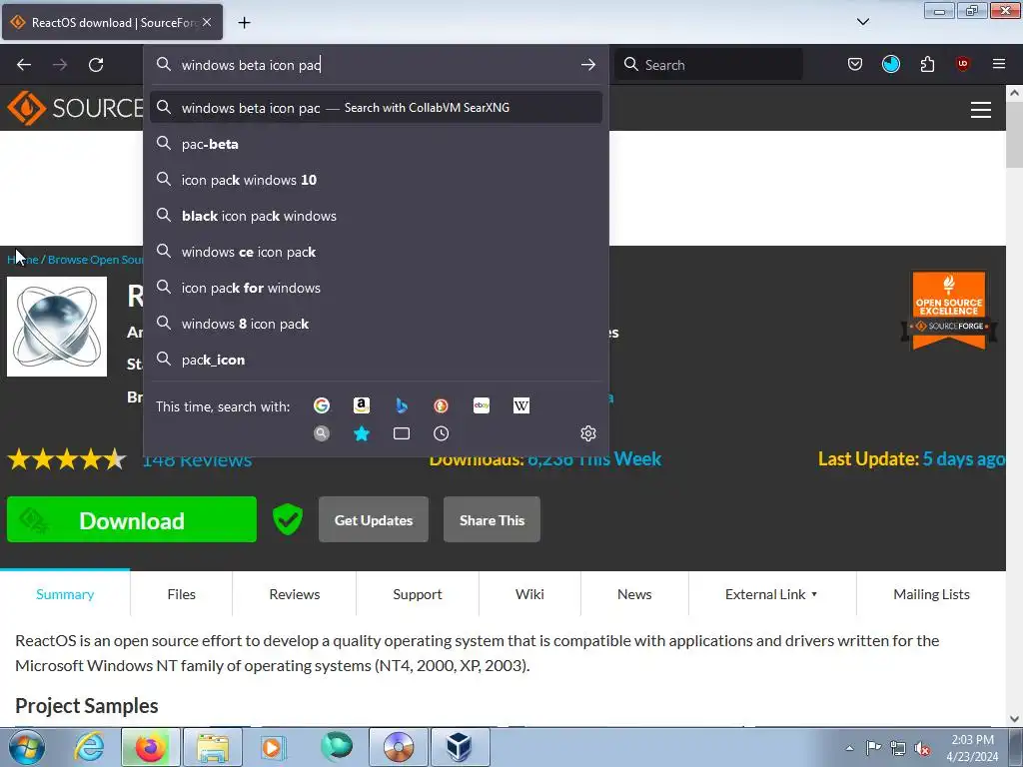Image resolution: width=1023 pixels, height=767 pixels.
Task: Open the Wiki tab
Action: (x=529, y=594)
